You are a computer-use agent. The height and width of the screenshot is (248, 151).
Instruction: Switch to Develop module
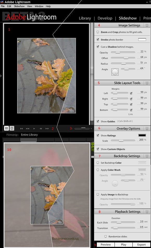(105, 18)
